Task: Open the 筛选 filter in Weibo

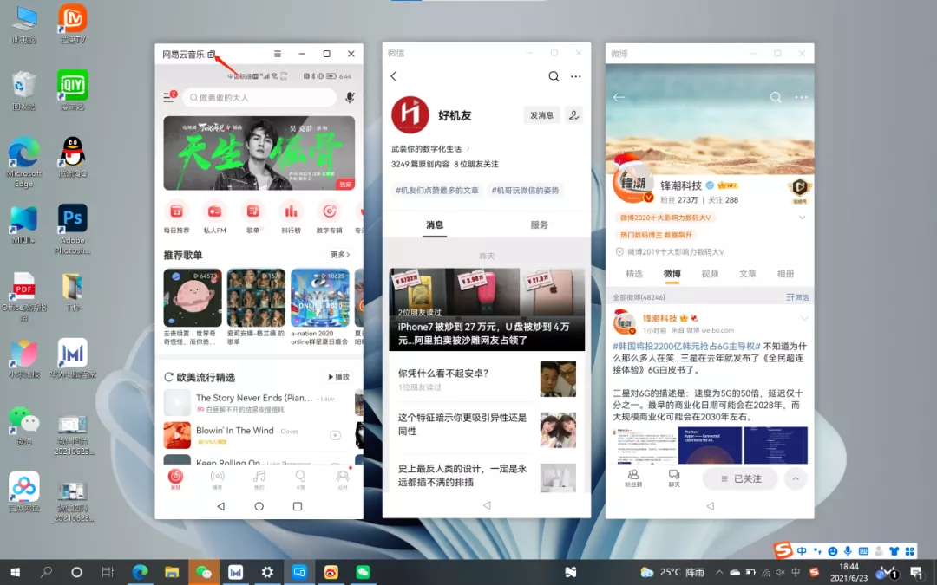Action: click(x=797, y=297)
